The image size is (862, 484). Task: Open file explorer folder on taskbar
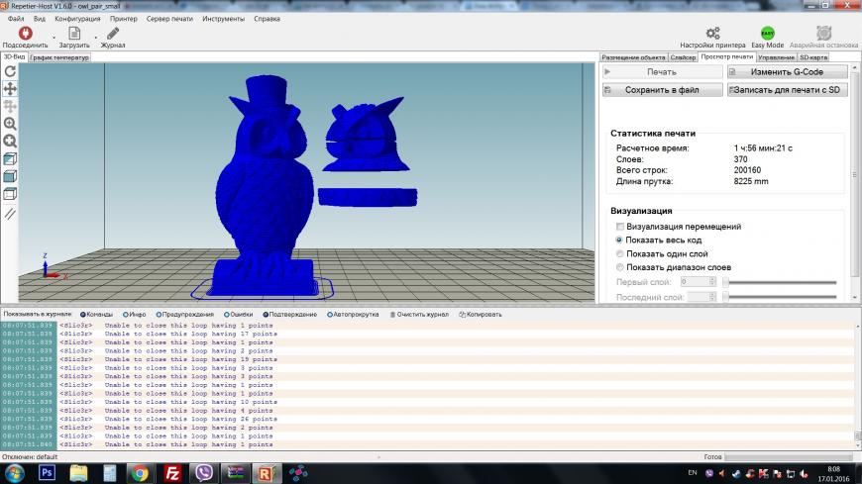(78, 473)
